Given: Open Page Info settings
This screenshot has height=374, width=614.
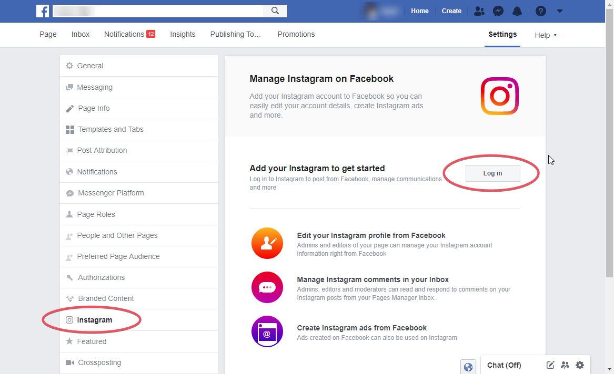Looking at the screenshot, I should tap(139, 108).
